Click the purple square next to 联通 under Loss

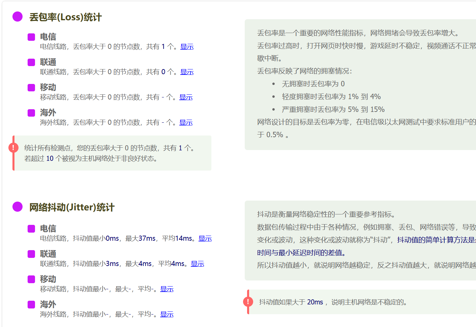point(31,62)
